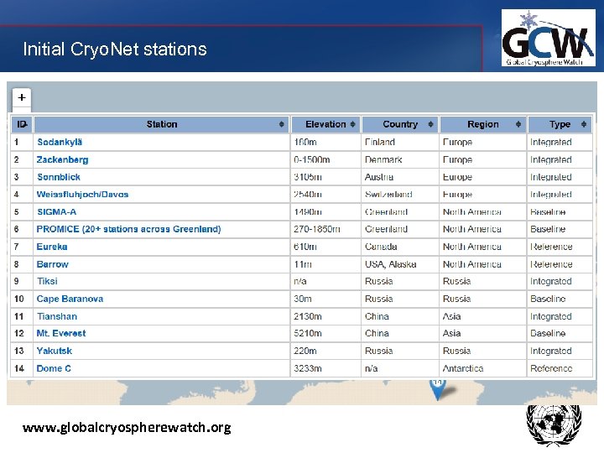Select the 'Antarctica' region cell
This screenshot has height=453, width=604.
click(x=483, y=368)
